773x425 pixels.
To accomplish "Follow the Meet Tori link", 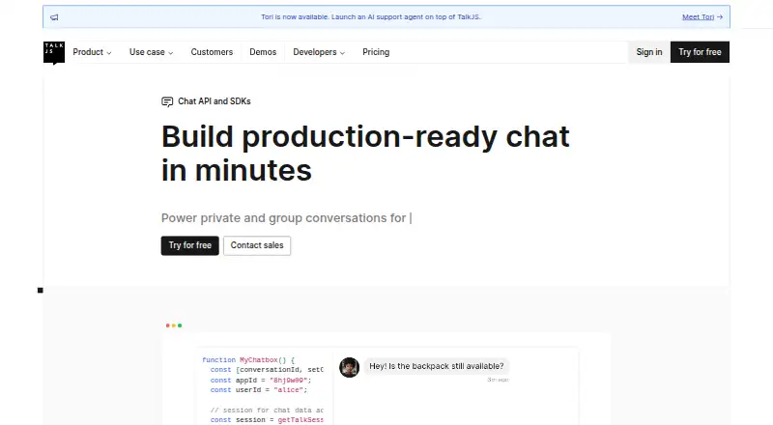I will point(702,17).
